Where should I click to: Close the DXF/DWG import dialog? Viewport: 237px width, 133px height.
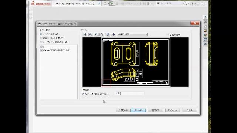(x=195, y=23)
